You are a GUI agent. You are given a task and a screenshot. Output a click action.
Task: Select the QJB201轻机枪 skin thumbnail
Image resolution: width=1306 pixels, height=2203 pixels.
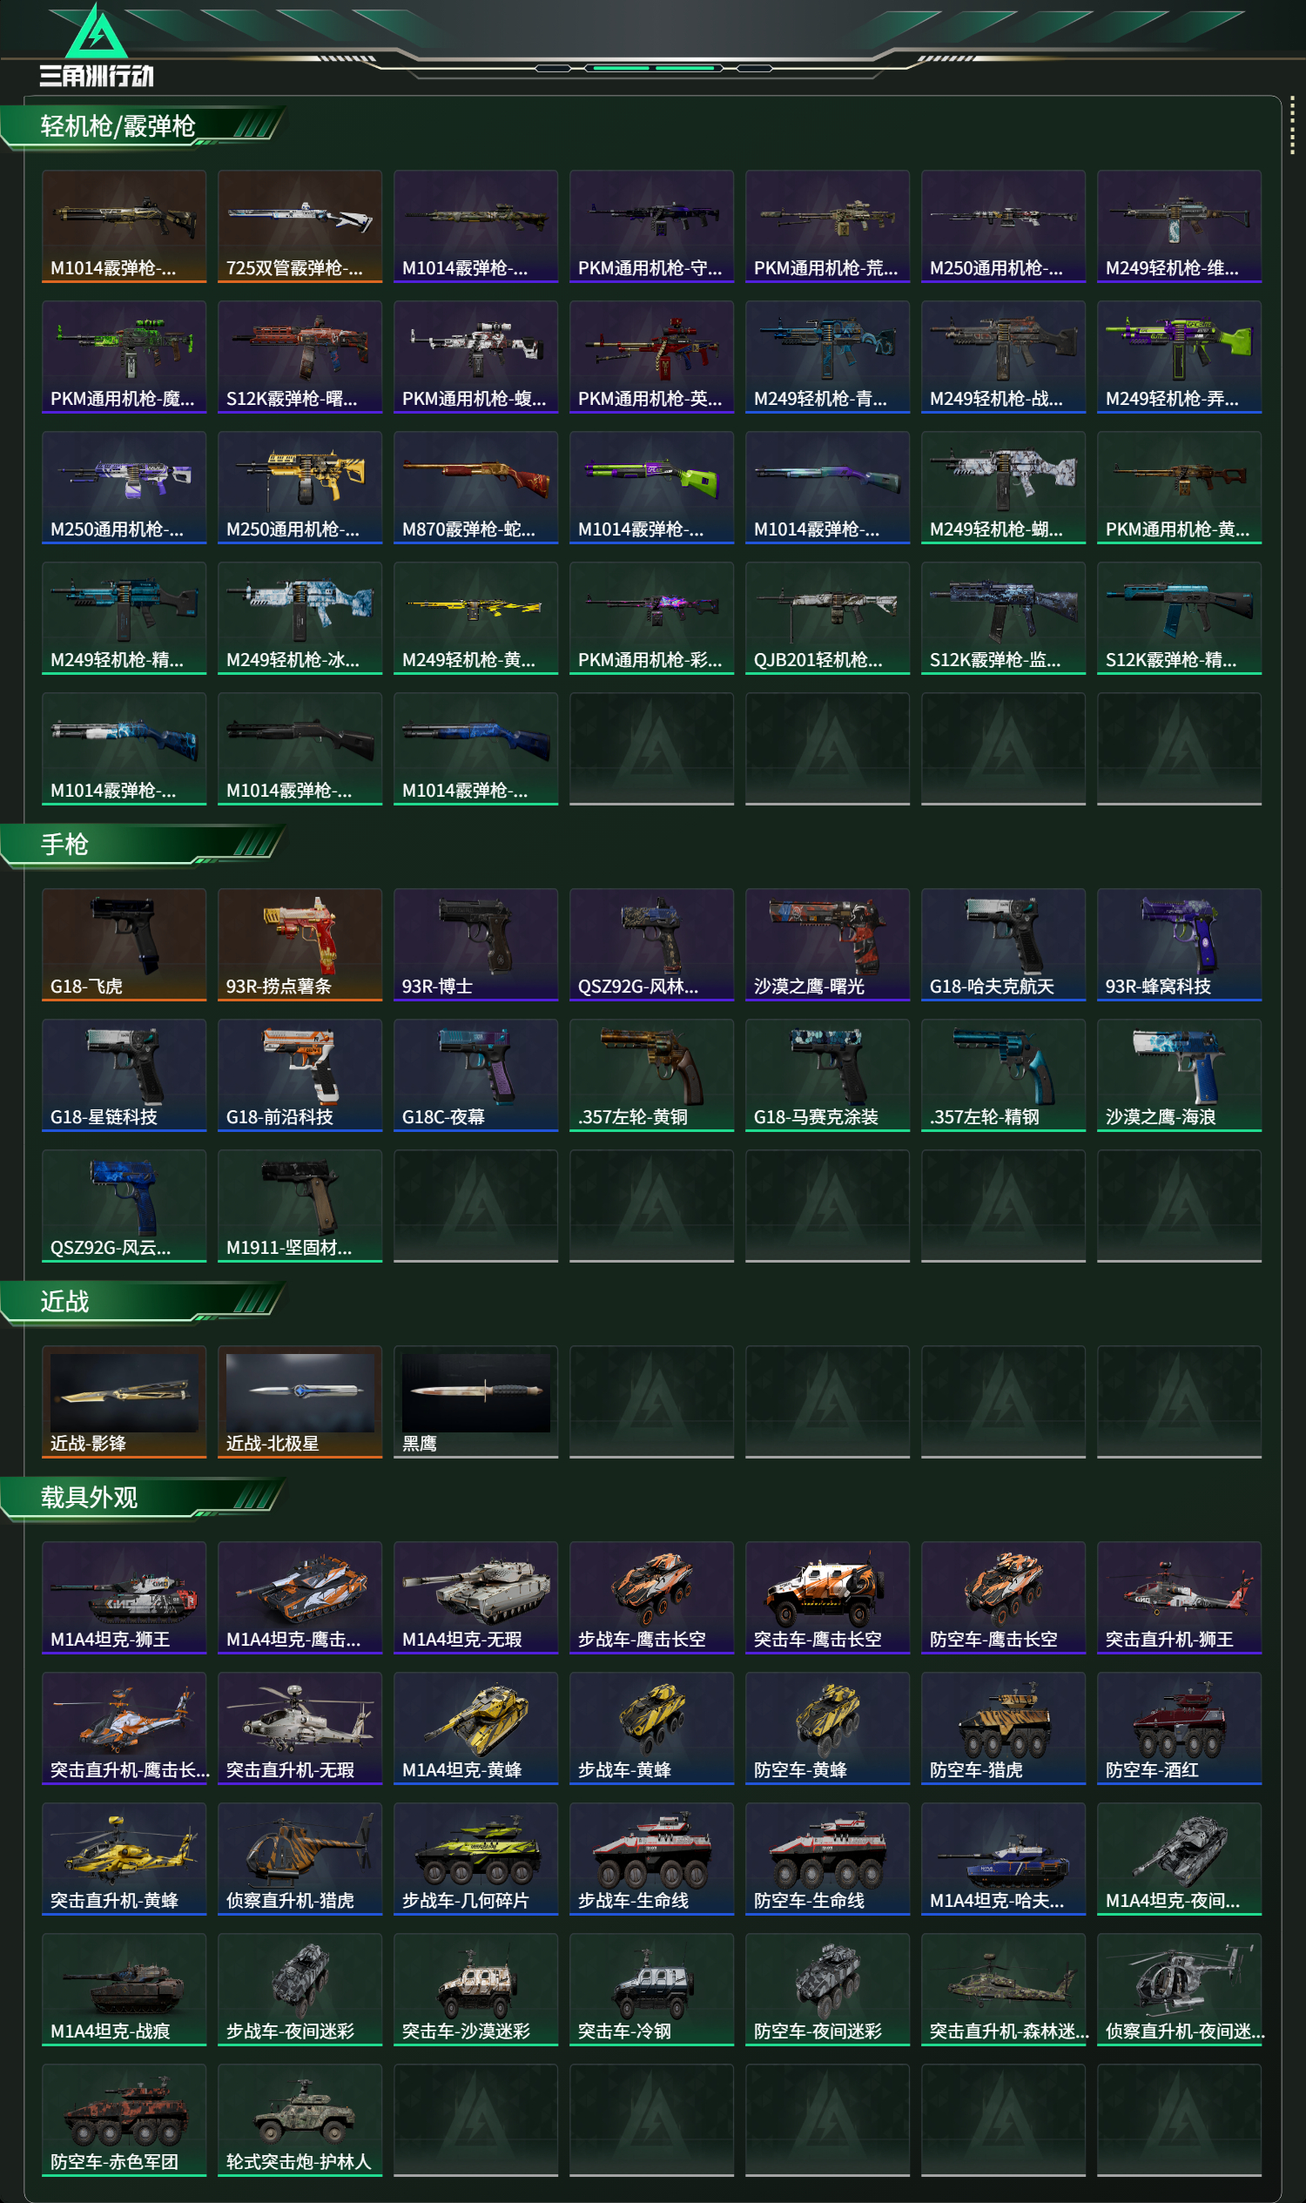pos(827,618)
